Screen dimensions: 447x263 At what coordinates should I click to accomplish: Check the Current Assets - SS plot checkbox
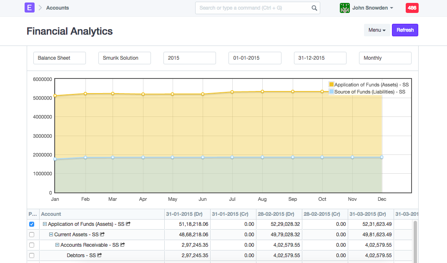32,235
